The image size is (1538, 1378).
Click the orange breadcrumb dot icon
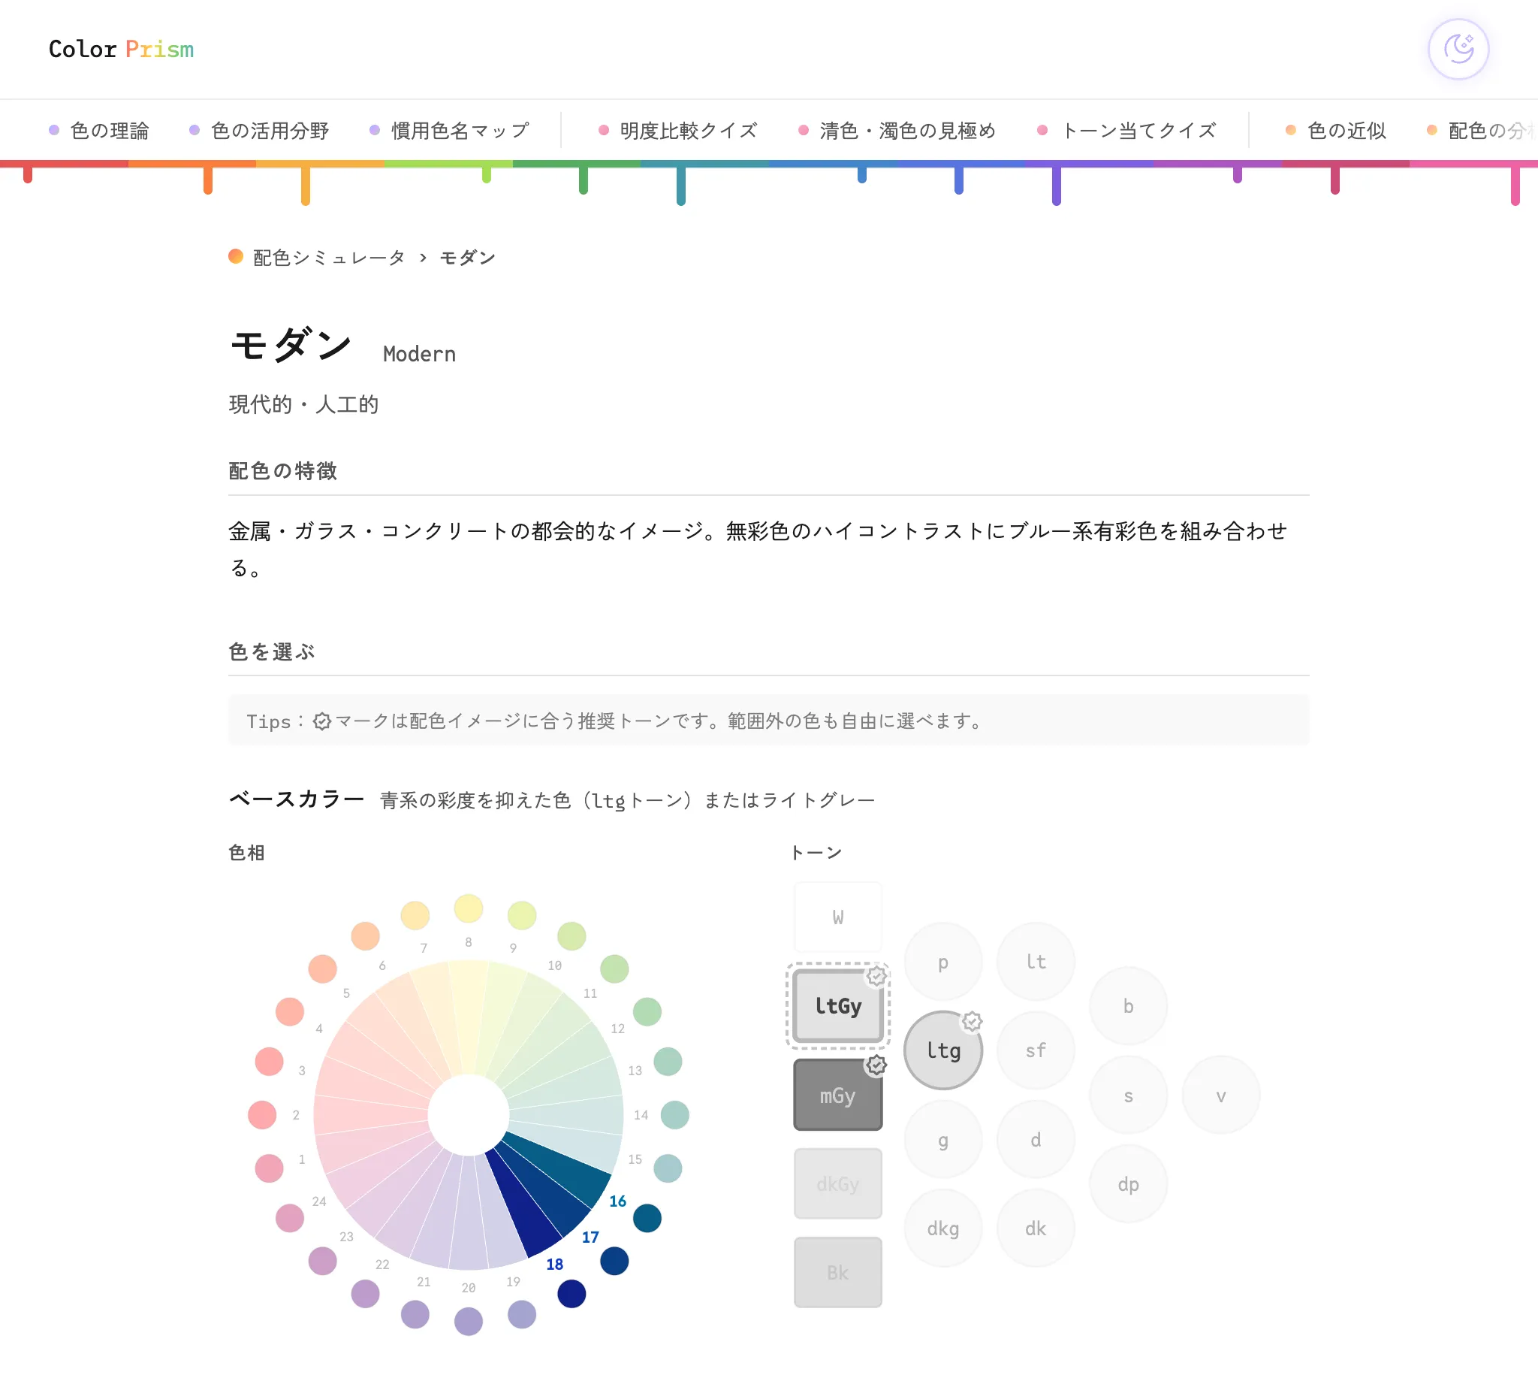click(x=235, y=257)
